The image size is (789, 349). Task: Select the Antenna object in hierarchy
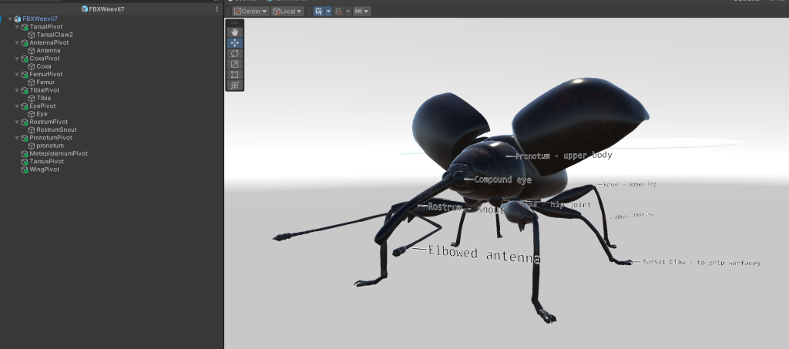pyautogui.click(x=48, y=51)
